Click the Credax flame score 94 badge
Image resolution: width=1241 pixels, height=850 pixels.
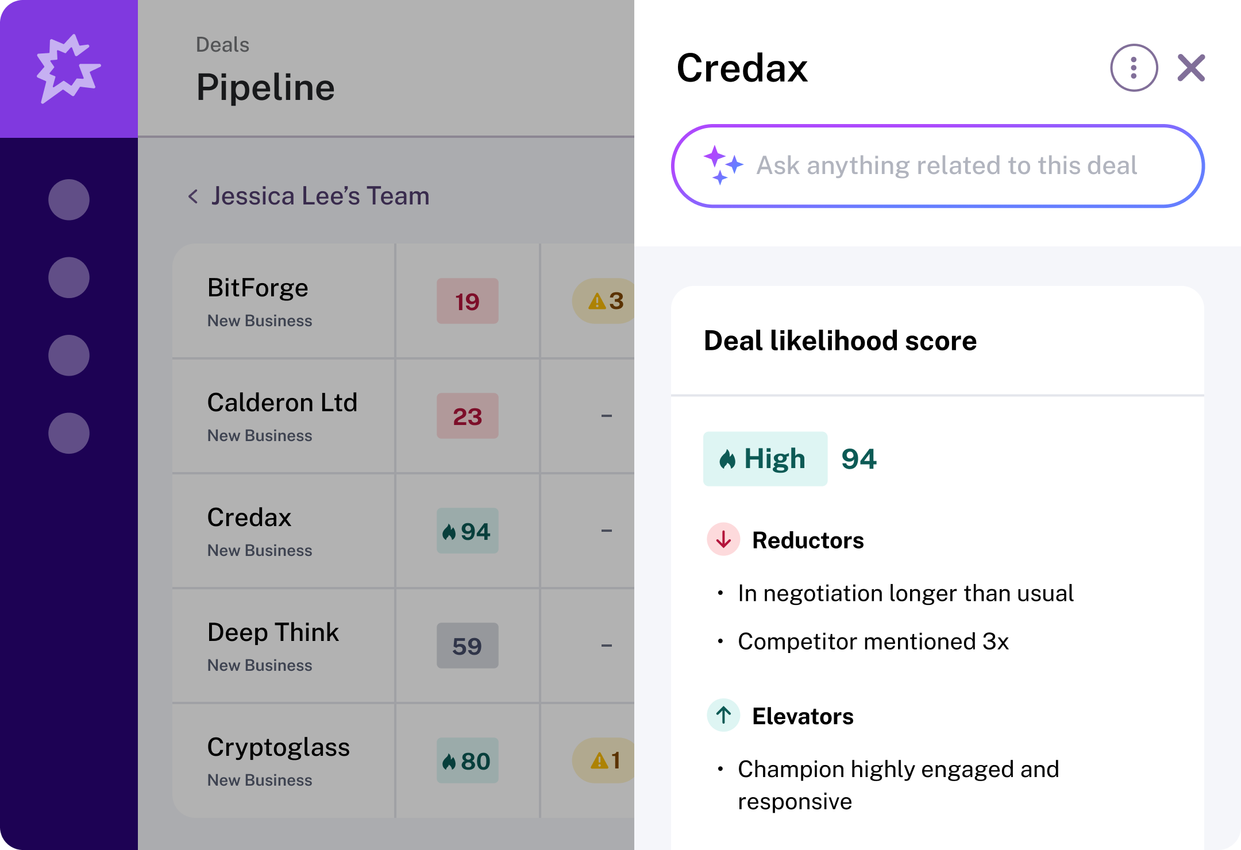(x=467, y=531)
